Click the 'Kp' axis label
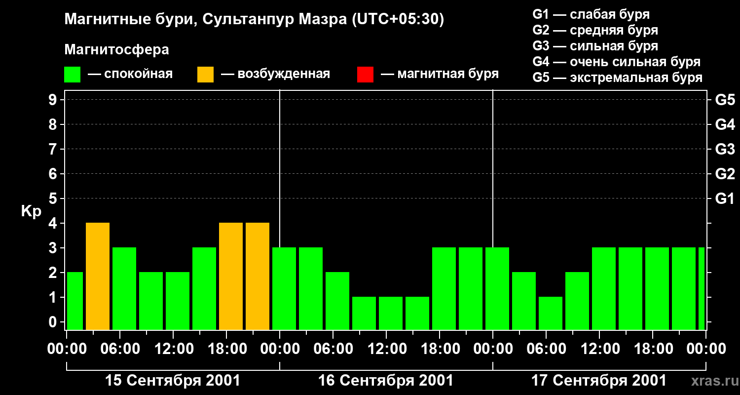Image resolution: width=740 pixels, height=395 pixels. [x=31, y=211]
